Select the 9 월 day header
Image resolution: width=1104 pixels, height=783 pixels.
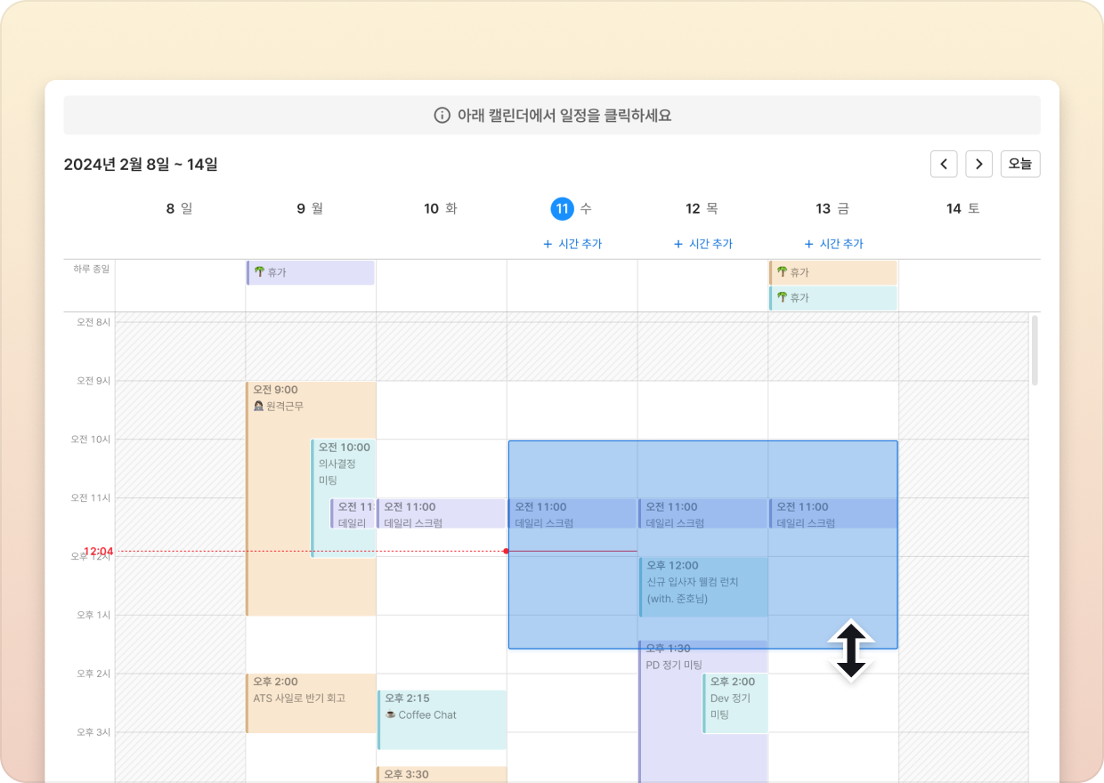310,208
